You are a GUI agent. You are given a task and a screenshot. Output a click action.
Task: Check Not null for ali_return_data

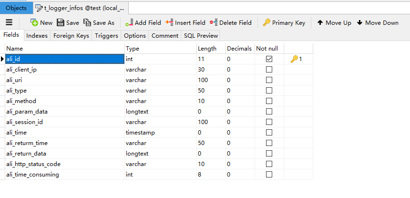269,153
